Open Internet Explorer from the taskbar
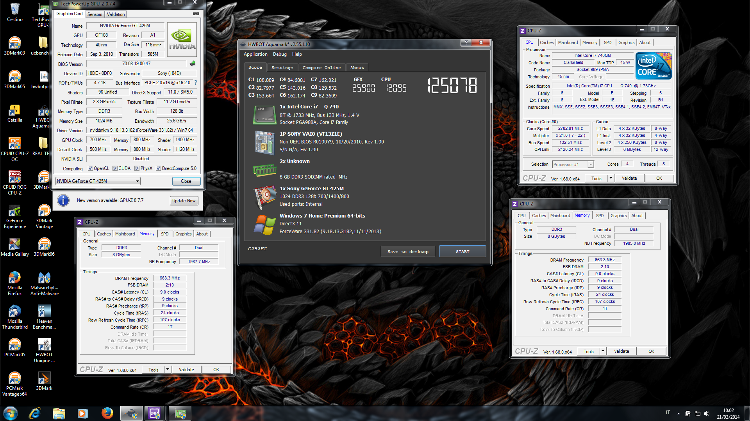This screenshot has height=421, width=750. [x=35, y=413]
